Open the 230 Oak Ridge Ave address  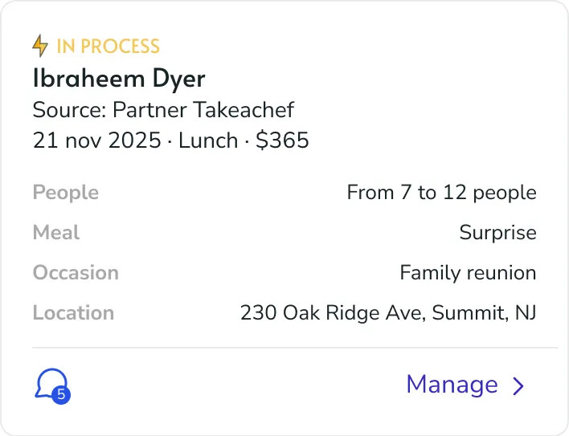coord(388,313)
